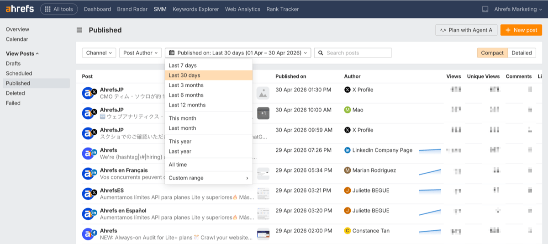The height and width of the screenshot is (244, 548).
Task: Click Ahrefs Facebook avatar on 02:00 PM post
Action: click(x=89, y=234)
